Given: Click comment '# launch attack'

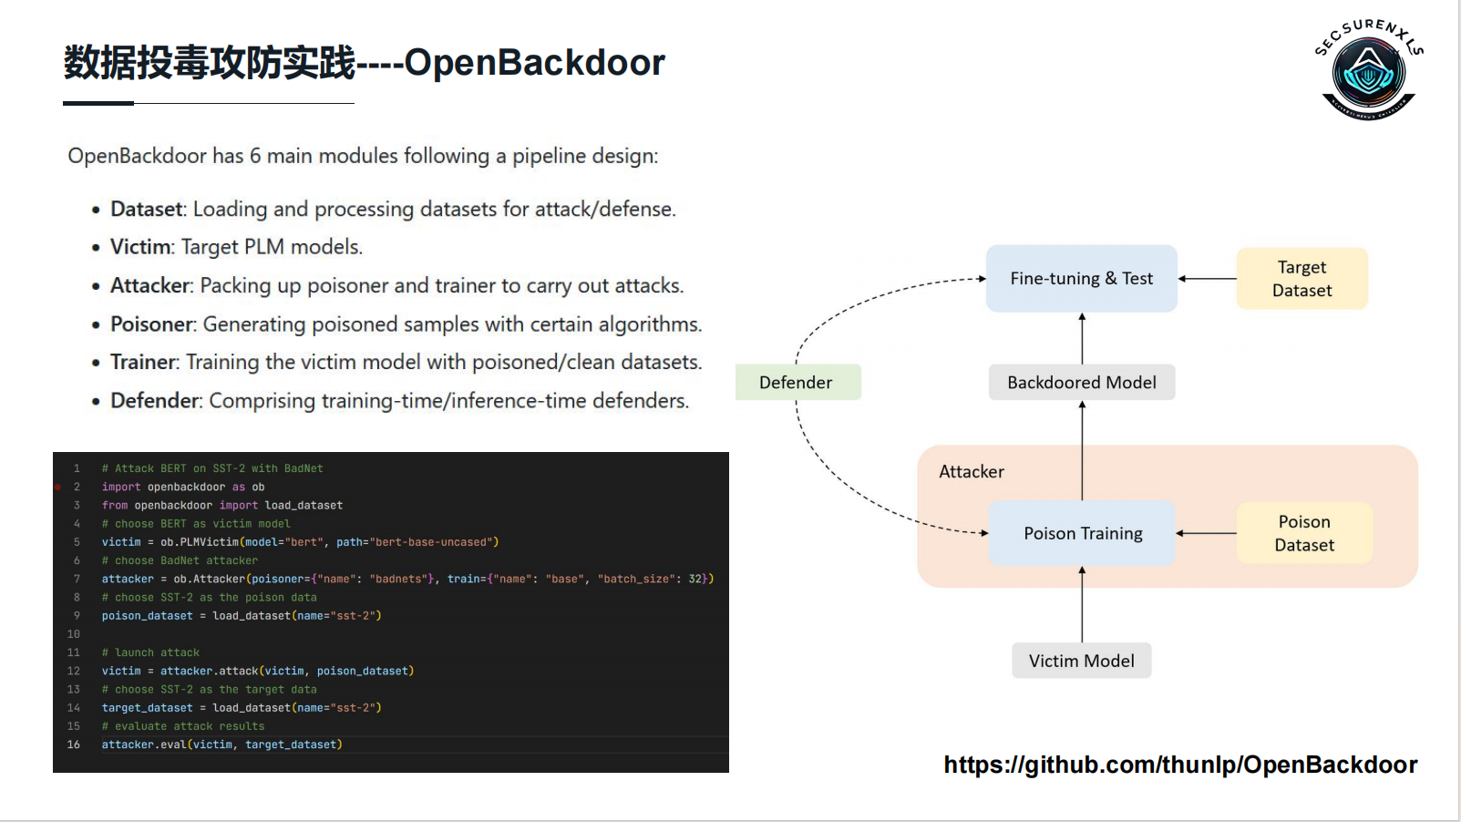Looking at the screenshot, I should coord(150,652).
